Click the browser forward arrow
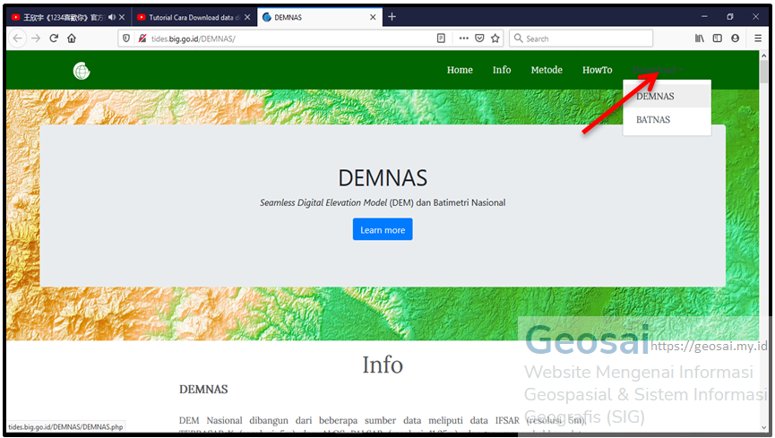The image size is (775, 438). click(36, 38)
